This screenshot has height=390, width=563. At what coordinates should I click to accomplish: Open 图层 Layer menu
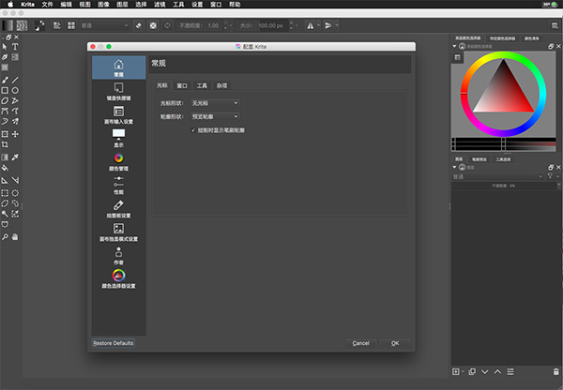click(x=122, y=5)
